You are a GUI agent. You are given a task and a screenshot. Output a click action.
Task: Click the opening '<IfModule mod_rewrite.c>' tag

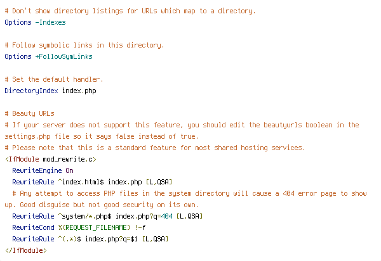tap(51, 159)
